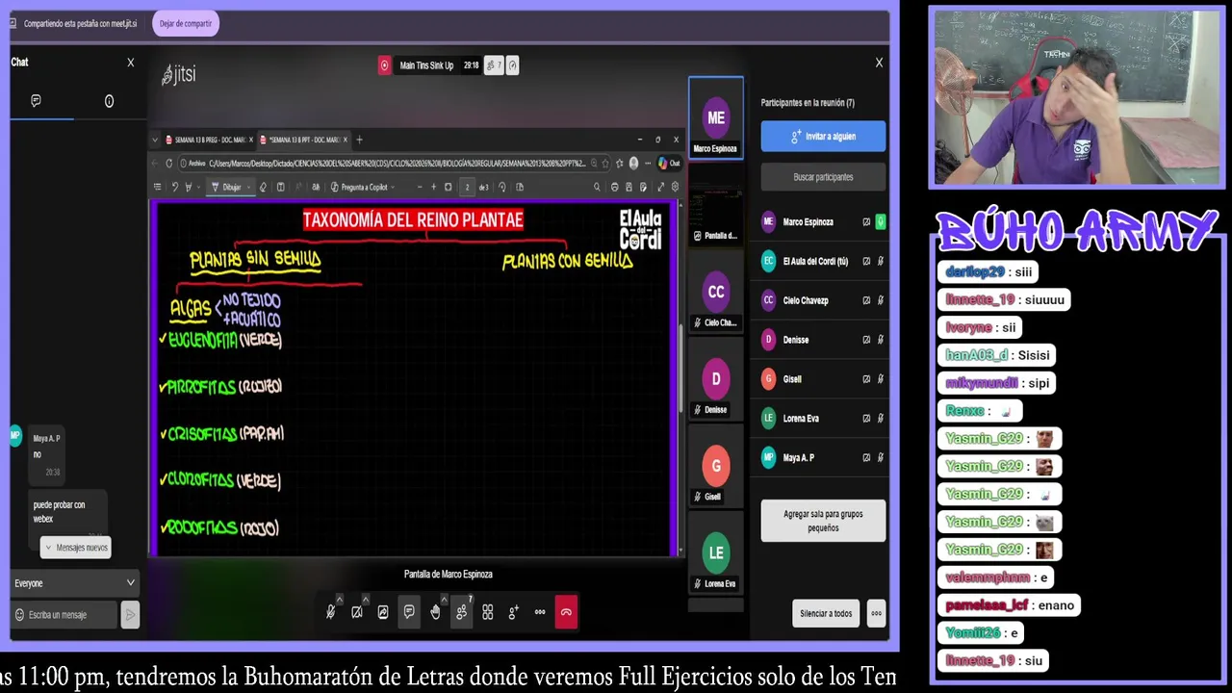Expand audio settings arrow above microphone
Image resolution: width=1232 pixels, height=693 pixels.
339,599
